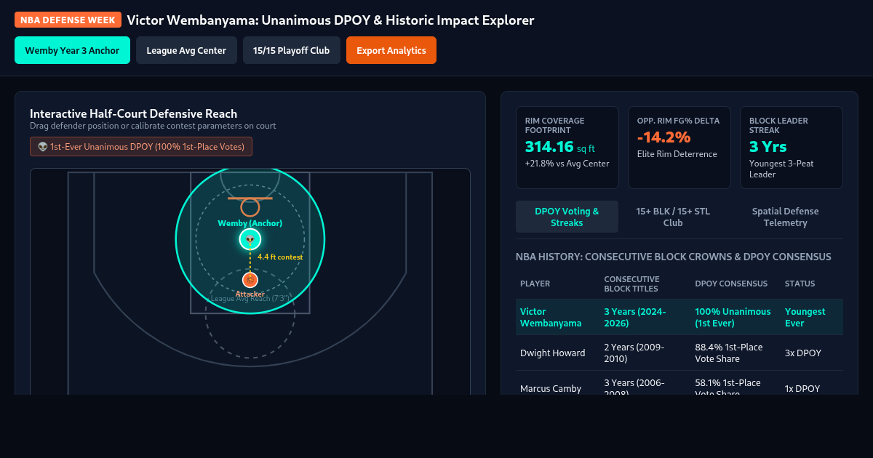The height and width of the screenshot is (458, 873).
Task: Activate the Wemby Year 3 Anchor preset
Action: point(72,50)
